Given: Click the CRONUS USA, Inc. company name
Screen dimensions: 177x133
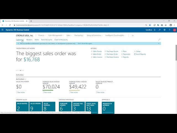Looking at the screenshot, I should pos(25,35).
